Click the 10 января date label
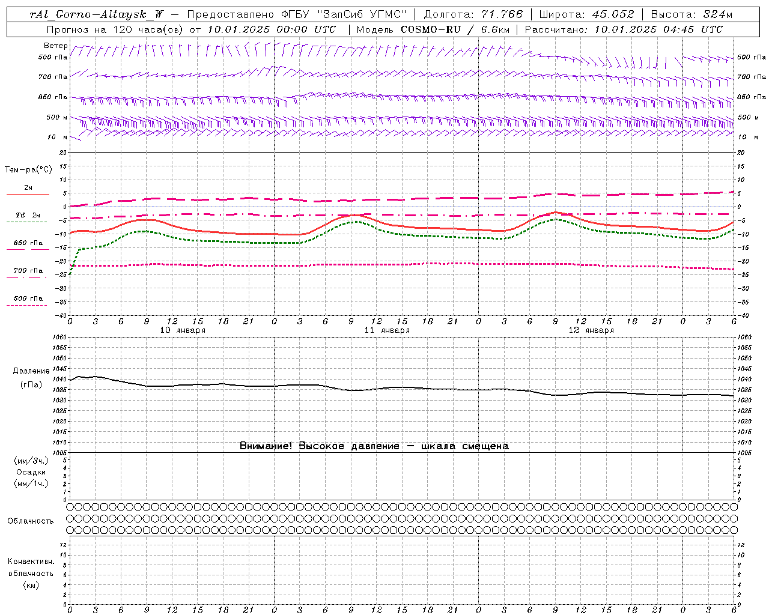Screen dimensions: 769x615 [182, 330]
